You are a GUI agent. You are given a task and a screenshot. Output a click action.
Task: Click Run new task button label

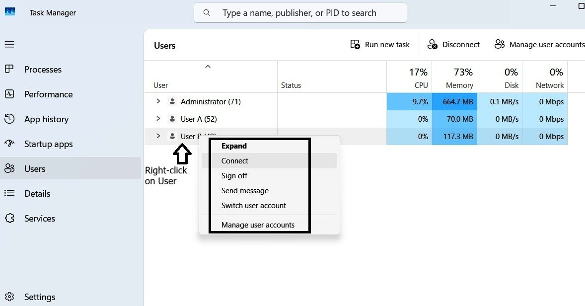[387, 44]
